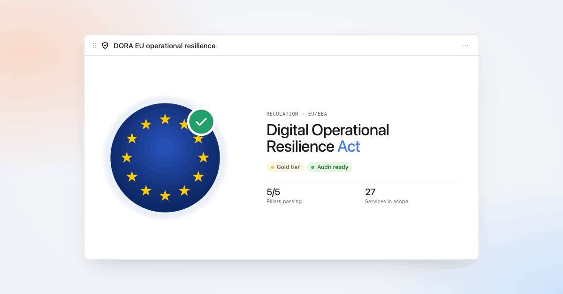The width and height of the screenshot is (563, 294).
Task: Click the shield check icon in the header
Action: 105,45
